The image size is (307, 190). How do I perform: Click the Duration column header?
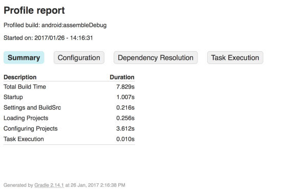click(122, 77)
